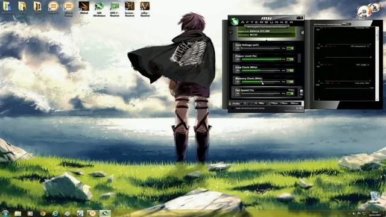Image resolution: width=386 pixels, height=217 pixels.
Task: Click the MSI Afterburner dragon logo
Action: 235,22
